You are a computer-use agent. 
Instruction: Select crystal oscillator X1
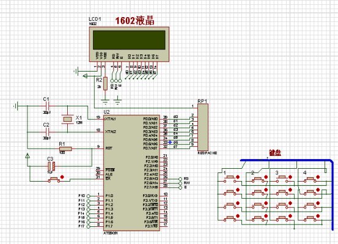click(x=67, y=119)
